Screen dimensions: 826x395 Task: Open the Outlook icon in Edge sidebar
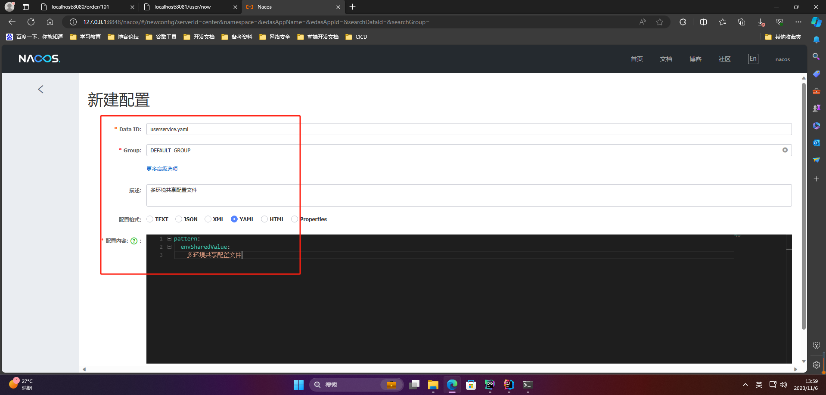tap(816, 143)
